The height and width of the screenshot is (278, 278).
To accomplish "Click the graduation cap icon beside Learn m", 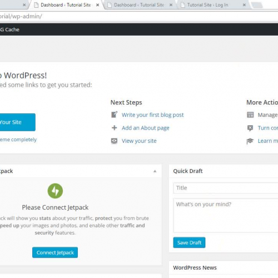I will pos(250,141).
